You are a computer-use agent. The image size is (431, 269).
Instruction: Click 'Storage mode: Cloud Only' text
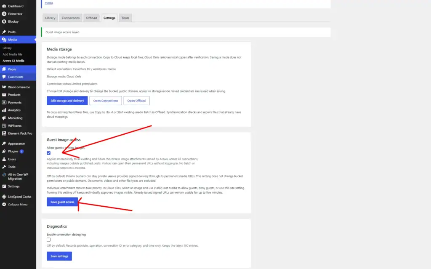pos(64,77)
